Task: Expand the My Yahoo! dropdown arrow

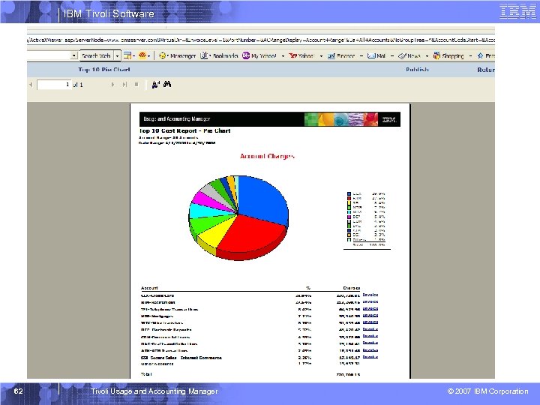Action: (x=283, y=55)
